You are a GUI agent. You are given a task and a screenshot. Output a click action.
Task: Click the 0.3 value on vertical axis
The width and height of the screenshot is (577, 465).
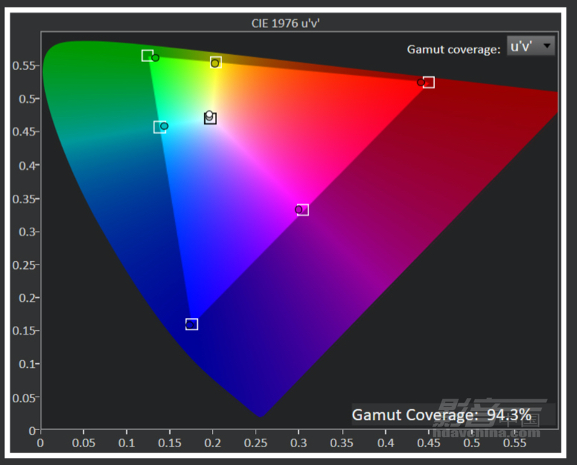[27, 232]
